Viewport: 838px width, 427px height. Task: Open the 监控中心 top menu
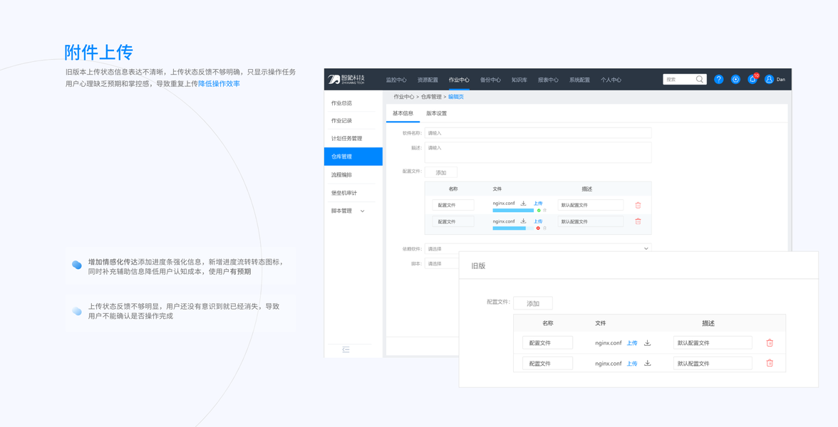click(396, 80)
